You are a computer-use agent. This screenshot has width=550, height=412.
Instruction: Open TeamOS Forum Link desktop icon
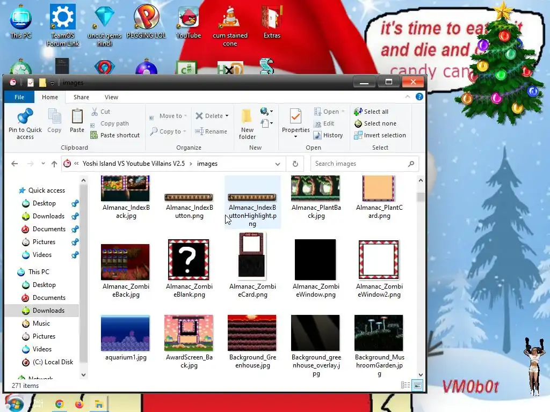[63, 25]
